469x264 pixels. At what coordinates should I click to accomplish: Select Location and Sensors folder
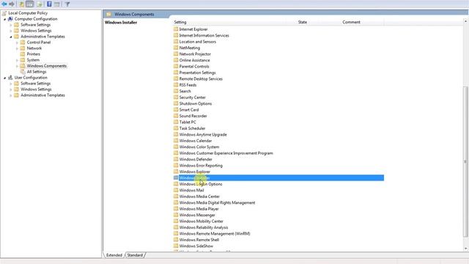point(197,42)
